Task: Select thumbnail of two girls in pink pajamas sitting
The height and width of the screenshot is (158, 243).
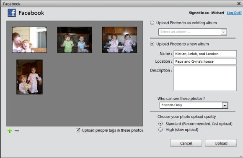Action: tap(119, 40)
